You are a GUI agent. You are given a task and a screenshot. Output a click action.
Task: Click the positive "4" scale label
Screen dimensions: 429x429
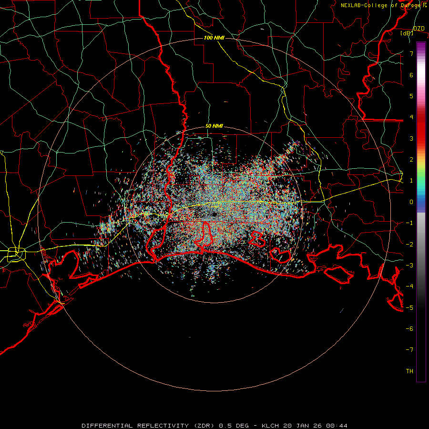click(411, 117)
